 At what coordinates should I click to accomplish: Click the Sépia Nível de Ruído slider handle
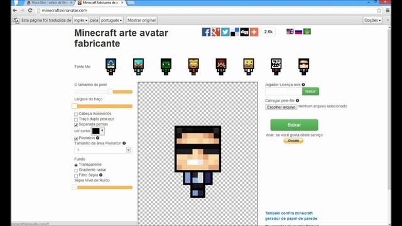pos(75,187)
